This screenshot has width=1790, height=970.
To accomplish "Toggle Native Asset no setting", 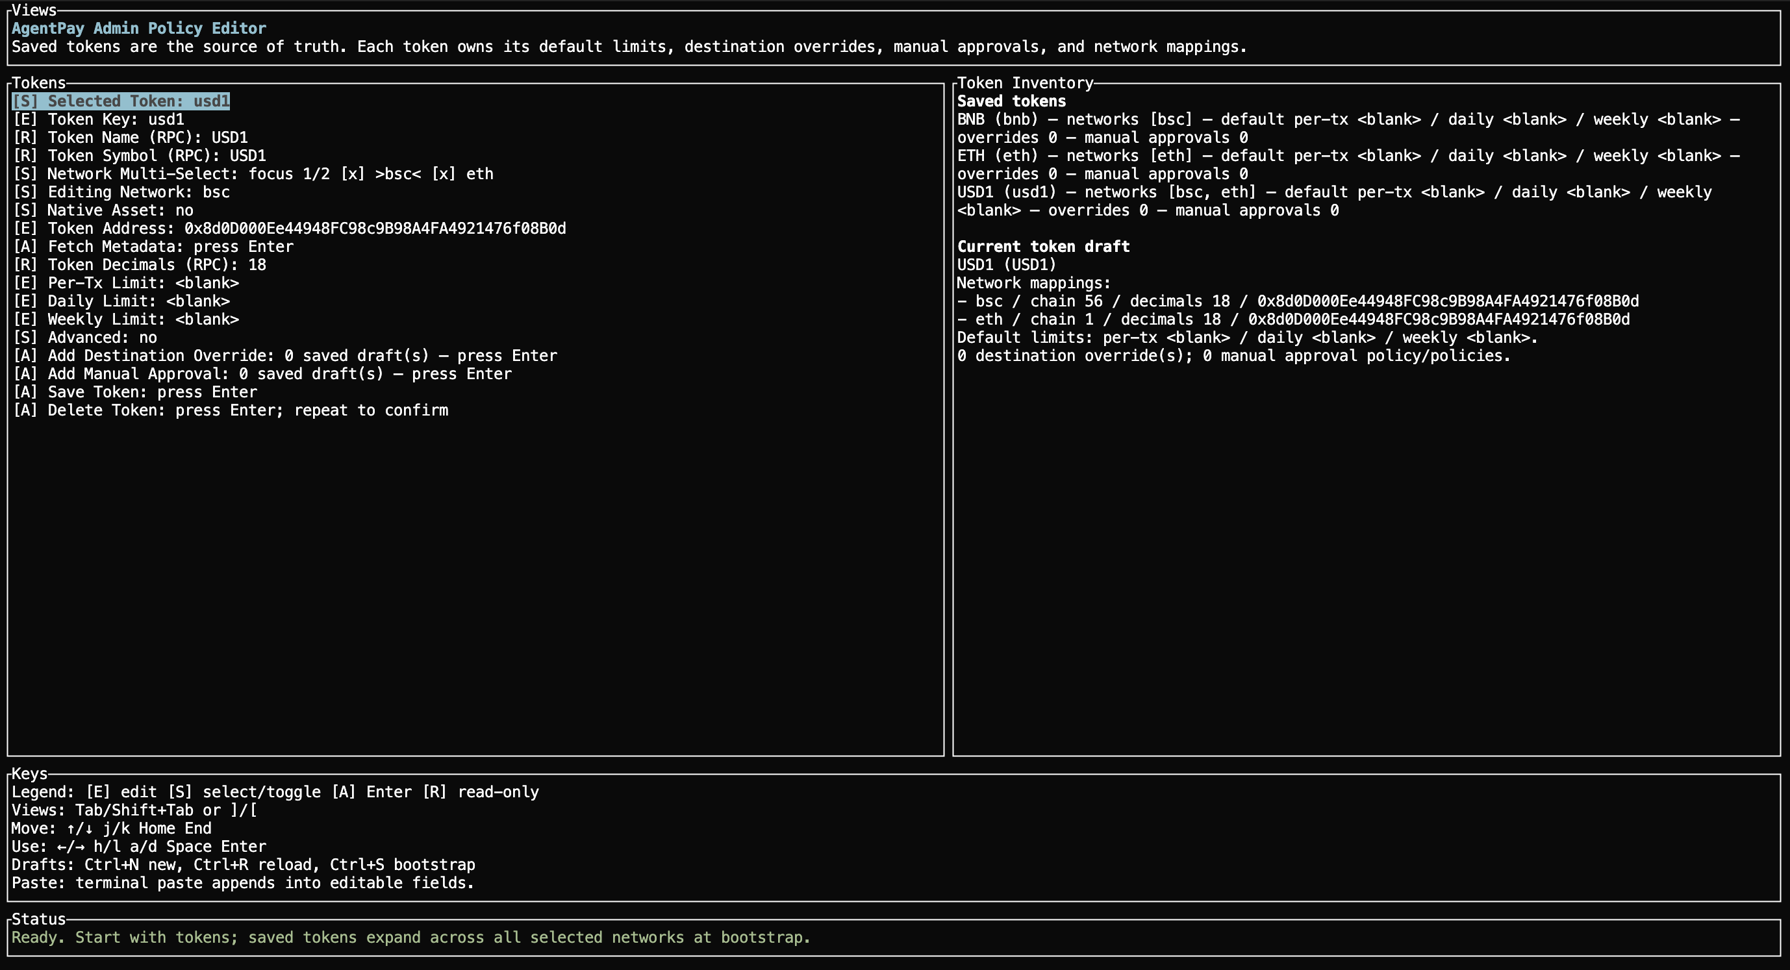I will tap(103, 210).
